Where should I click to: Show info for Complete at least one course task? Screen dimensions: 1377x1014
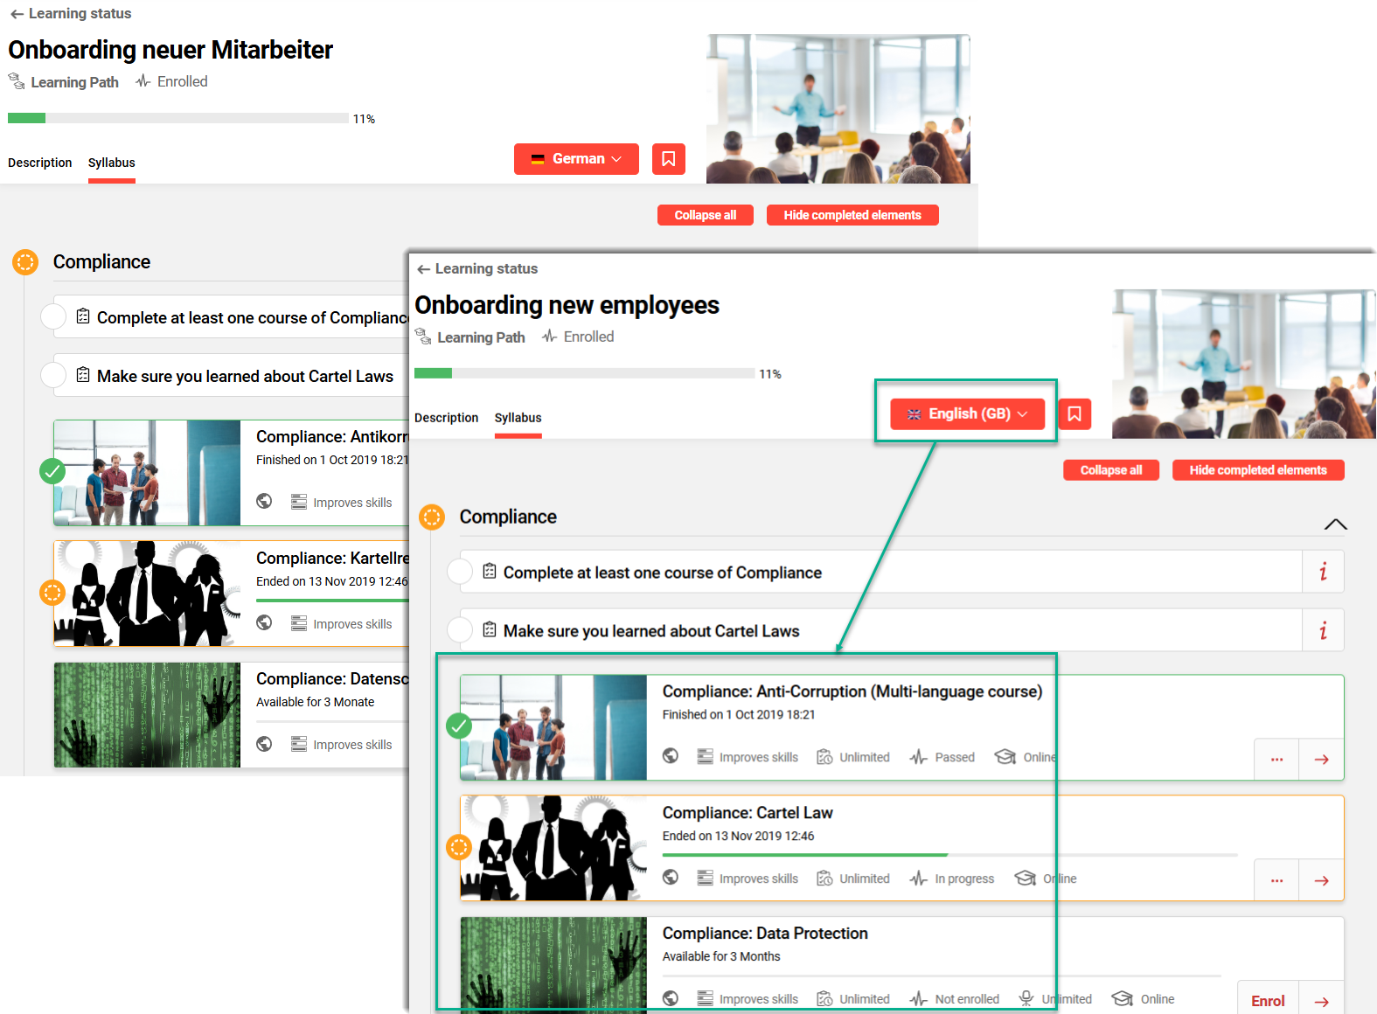coord(1322,572)
